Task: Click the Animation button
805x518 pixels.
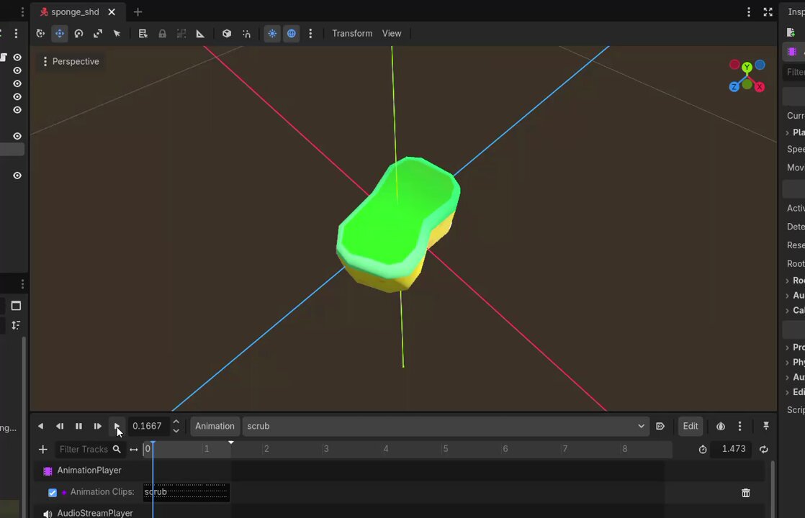Action: (x=215, y=426)
